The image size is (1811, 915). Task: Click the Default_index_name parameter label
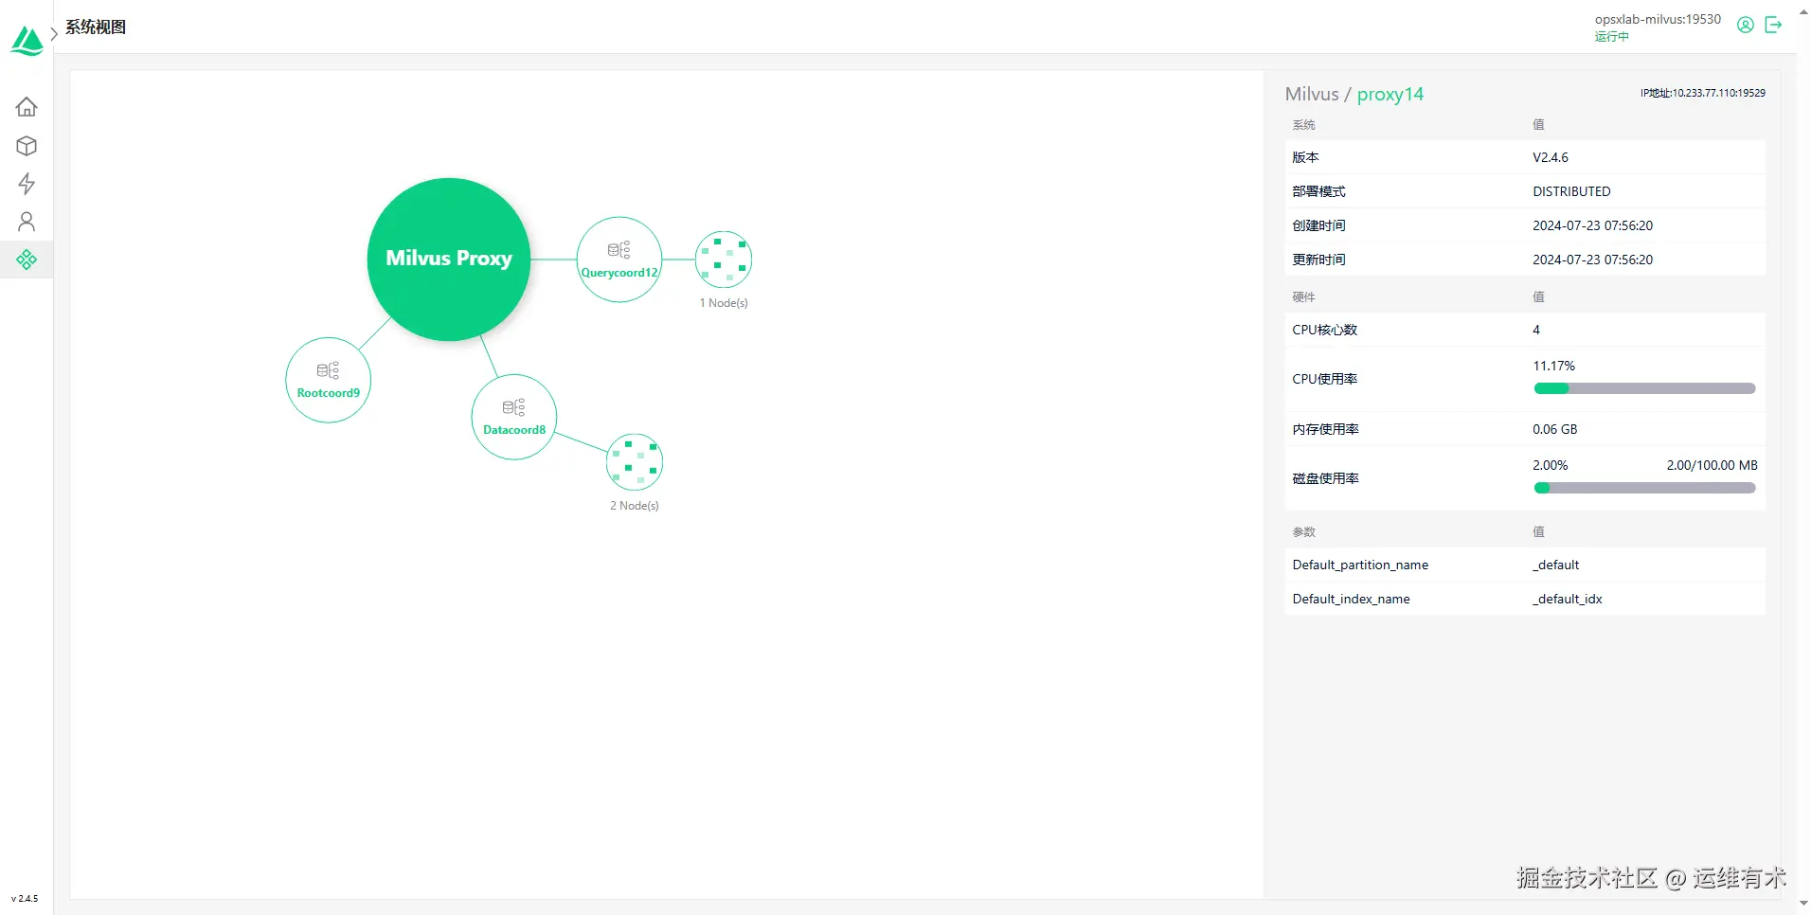(1351, 599)
